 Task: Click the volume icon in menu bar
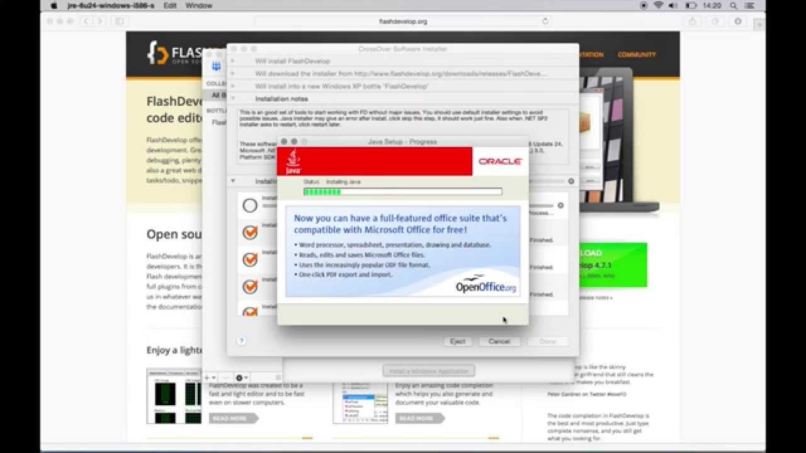coord(674,5)
